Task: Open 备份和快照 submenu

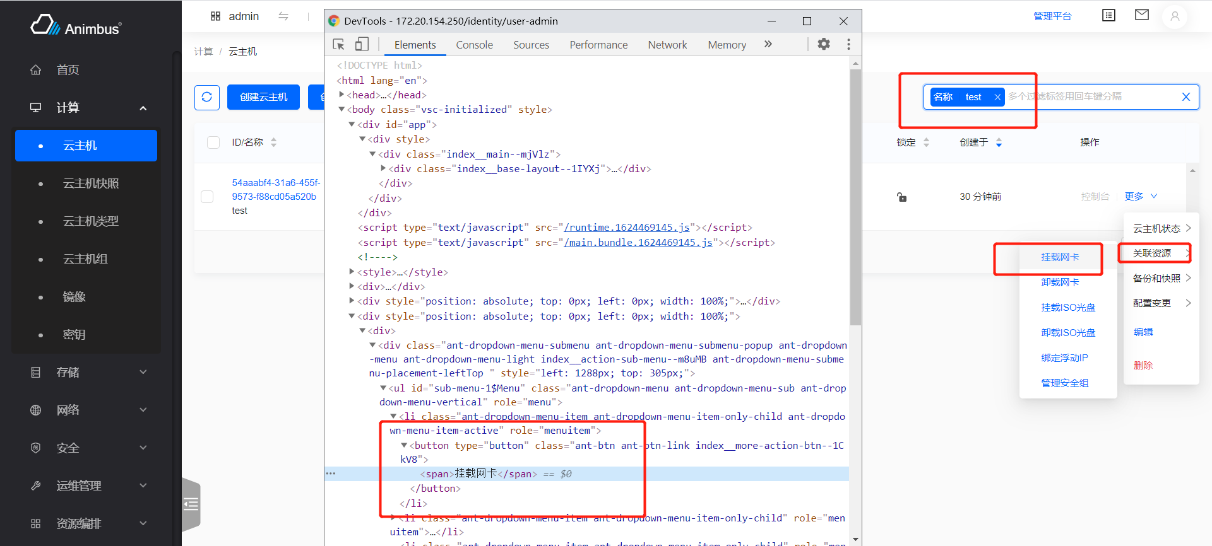Action: coord(1161,278)
